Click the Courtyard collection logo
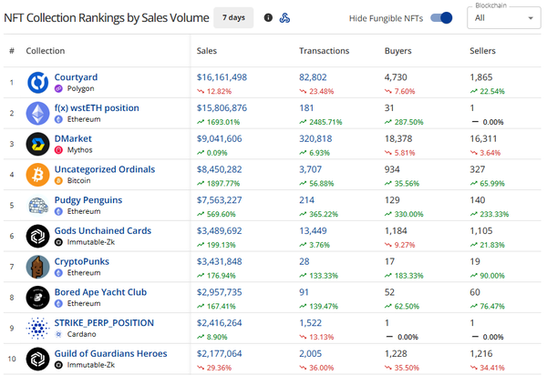 pos(37,83)
